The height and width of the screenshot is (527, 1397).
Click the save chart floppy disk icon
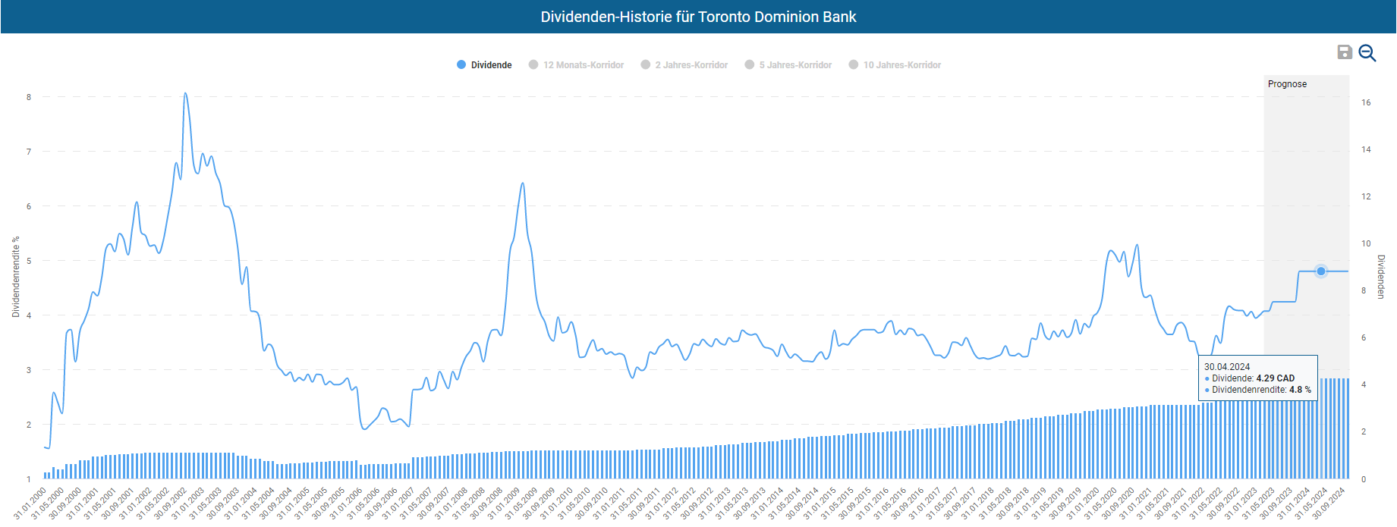[1344, 52]
